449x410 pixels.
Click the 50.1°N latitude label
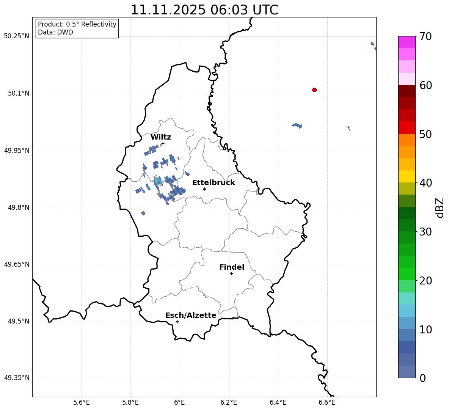tap(19, 94)
